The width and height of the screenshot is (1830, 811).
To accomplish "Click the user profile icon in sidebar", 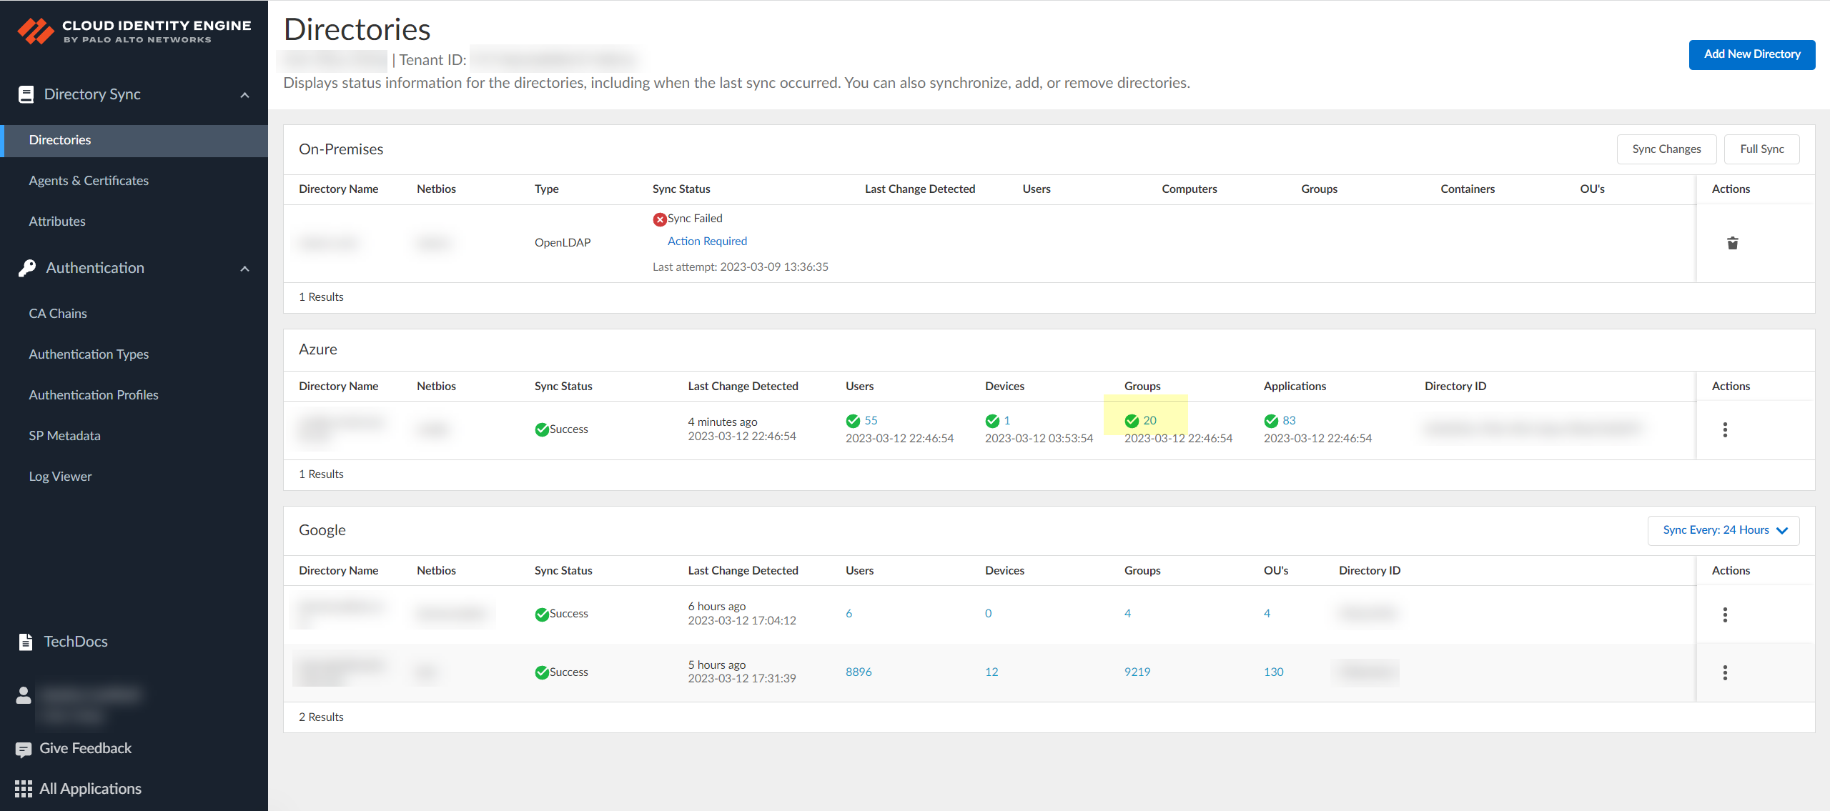I will tap(24, 695).
